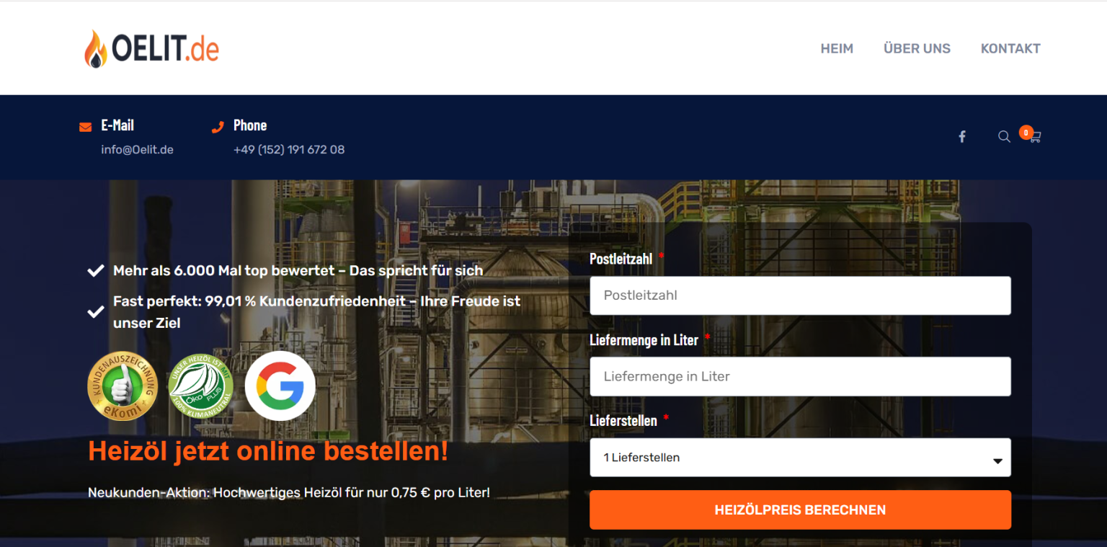Screen dimensions: 1107x547
Task: Click the orange envelope E-Mail icon
Action: click(85, 127)
